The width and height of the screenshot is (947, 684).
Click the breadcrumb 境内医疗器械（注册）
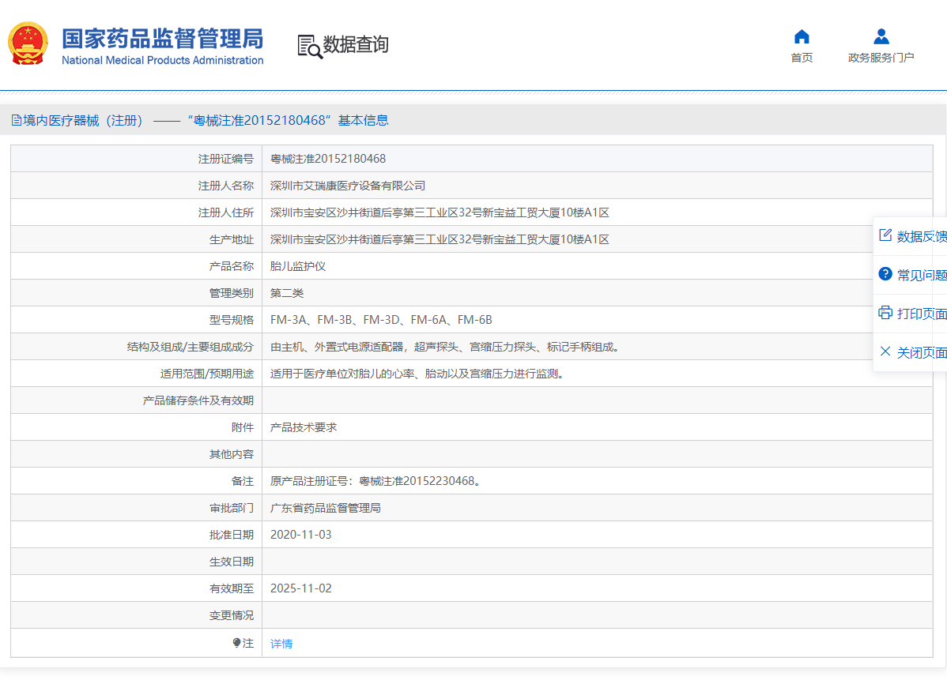click(83, 120)
